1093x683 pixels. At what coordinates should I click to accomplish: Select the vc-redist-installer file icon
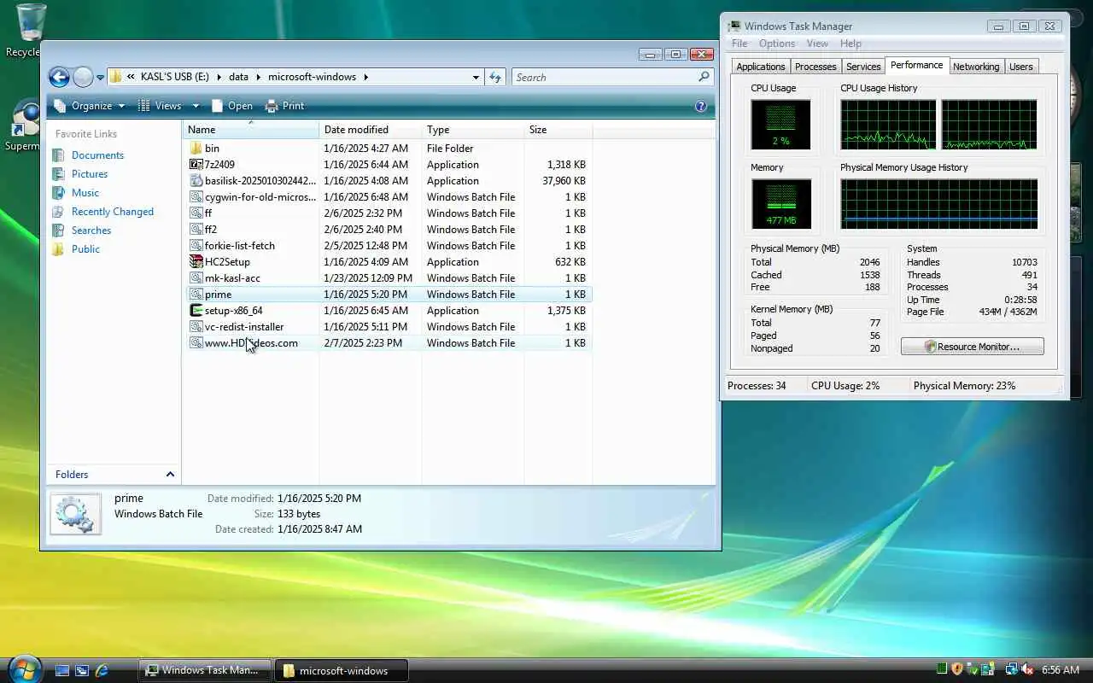196,327
